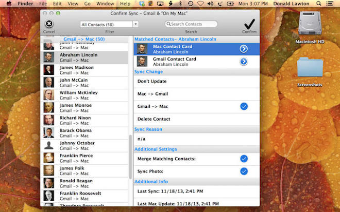The width and height of the screenshot is (340, 212).
Task: Open the Go menu
Action: pyautogui.click(x=88, y=4)
